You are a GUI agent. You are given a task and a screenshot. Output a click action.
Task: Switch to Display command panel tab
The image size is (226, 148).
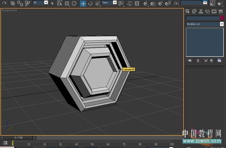pos(214,11)
